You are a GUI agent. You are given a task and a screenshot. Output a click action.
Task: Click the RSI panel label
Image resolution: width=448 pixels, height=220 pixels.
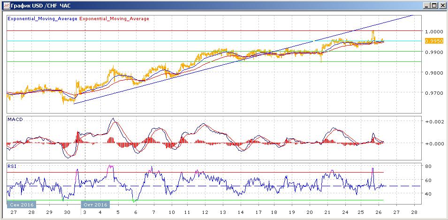(12, 167)
